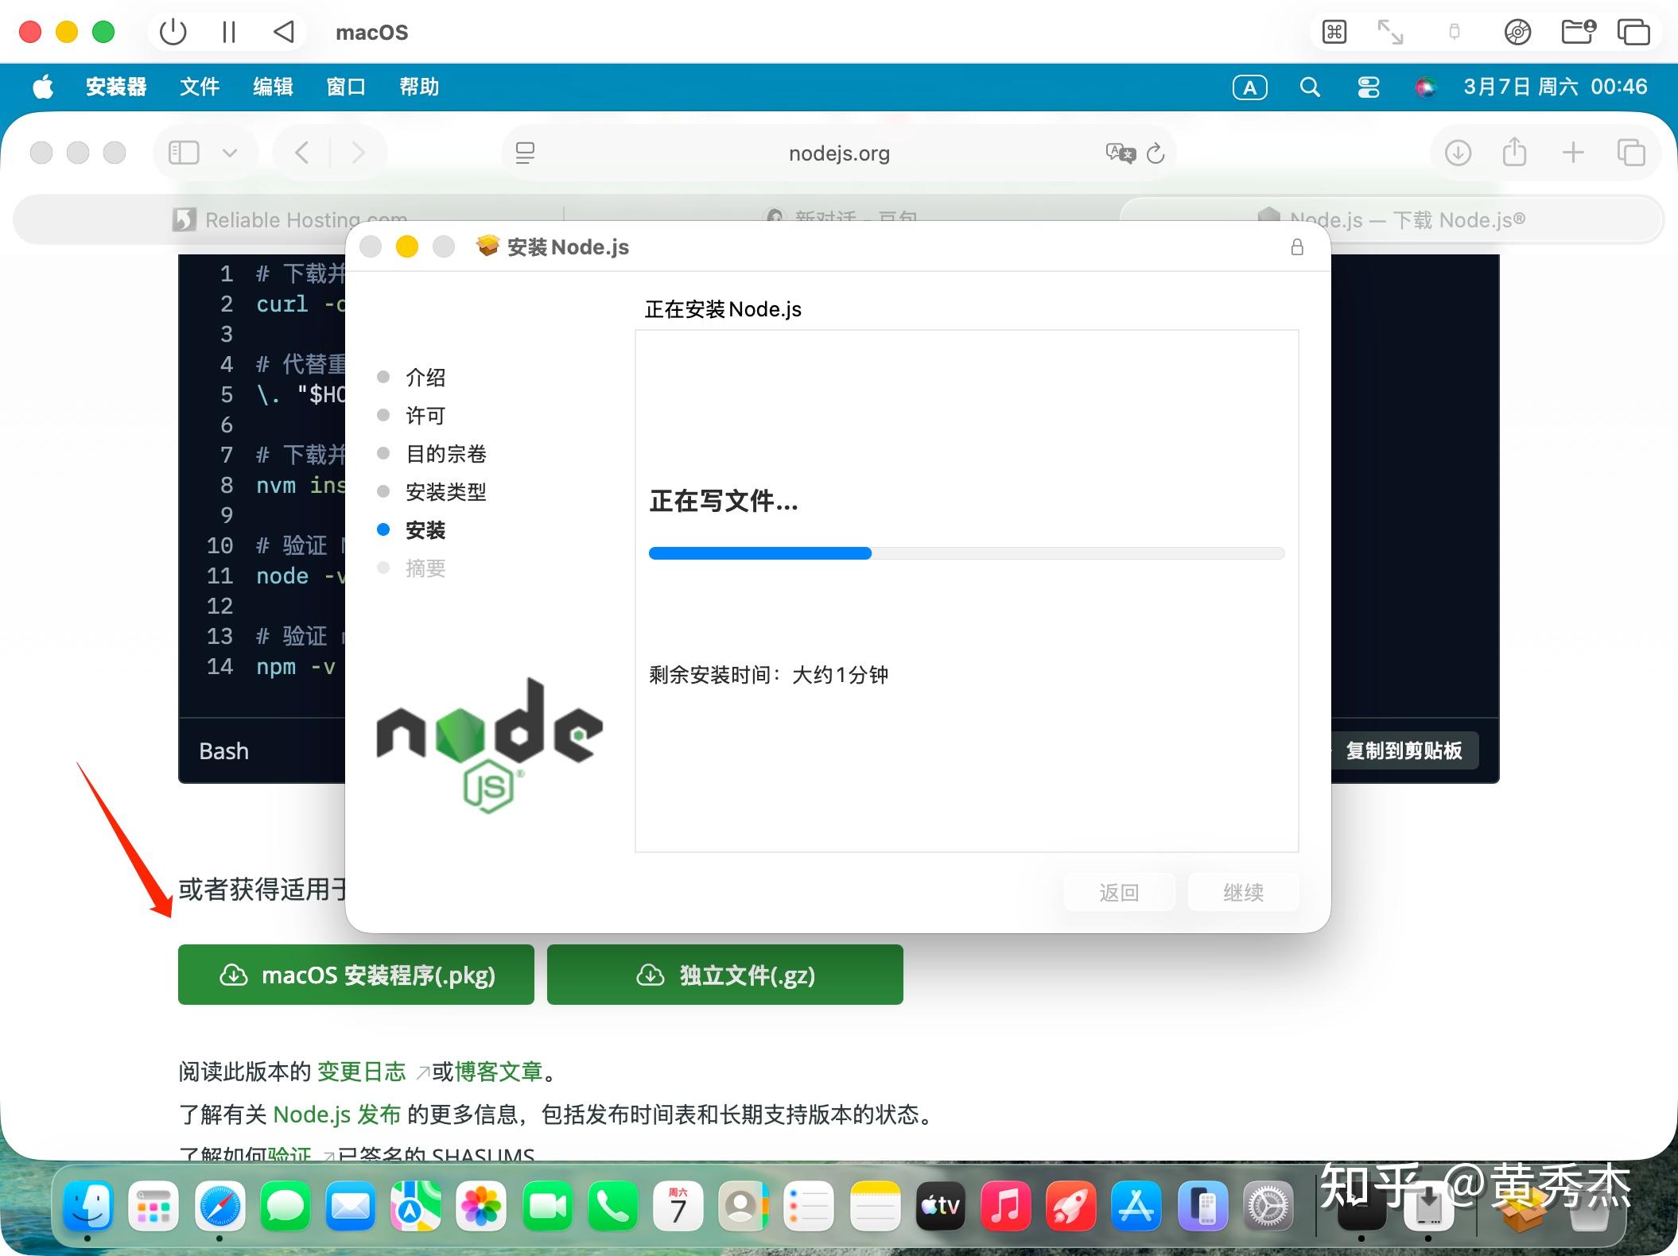Click the Safari downloads icon
1678x1256 pixels.
[x=1458, y=153]
